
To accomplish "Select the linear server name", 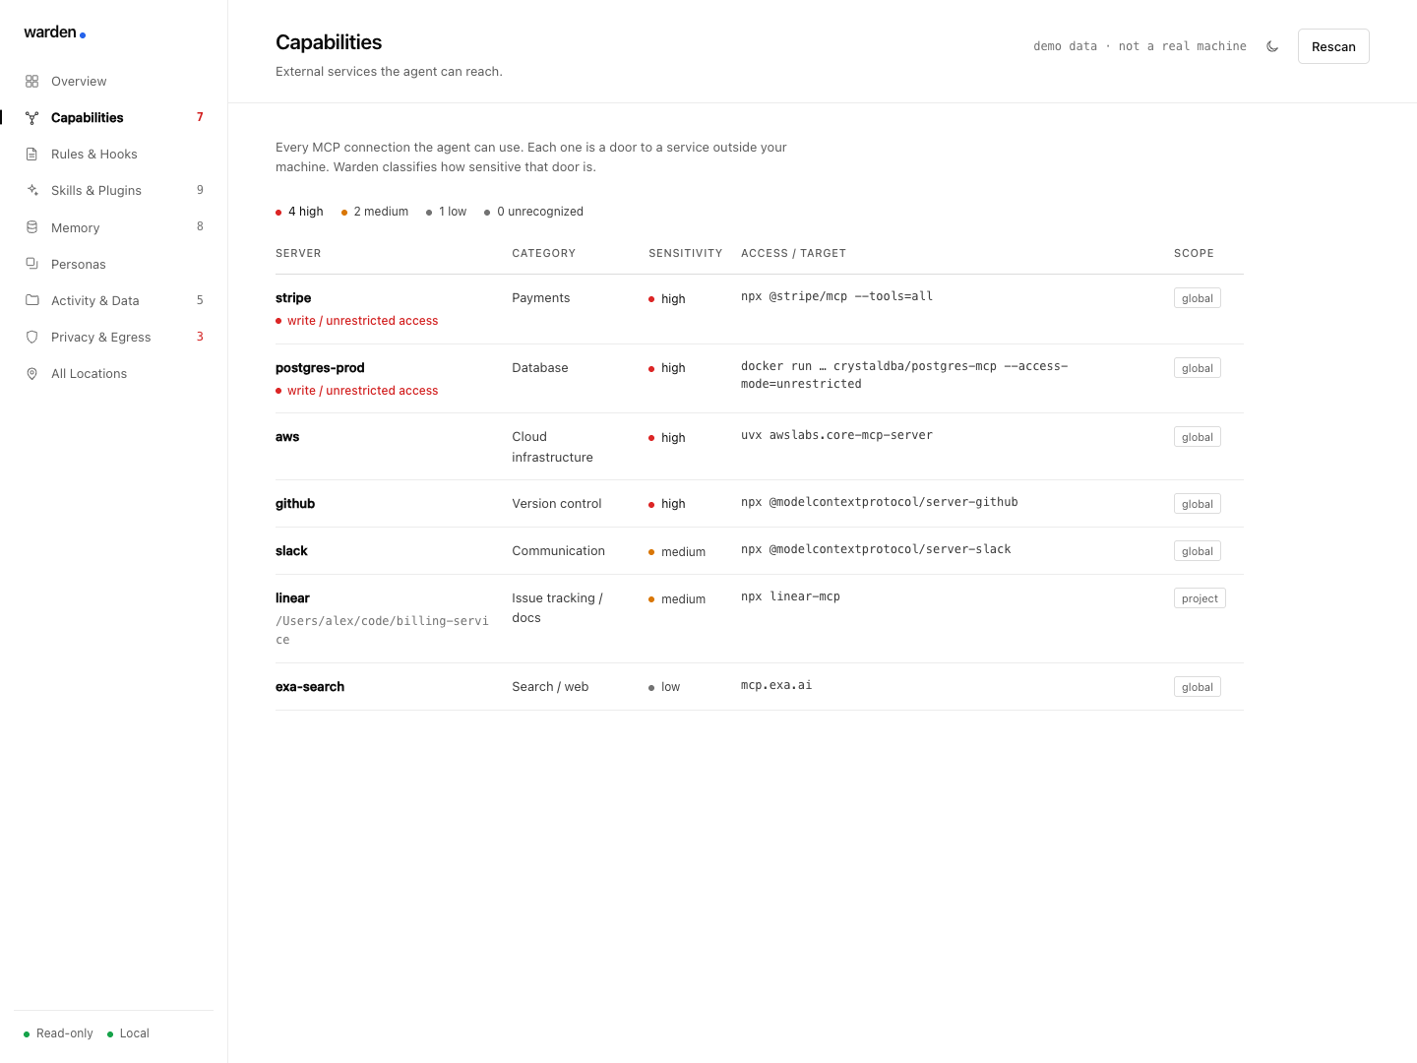I will [x=292, y=598].
